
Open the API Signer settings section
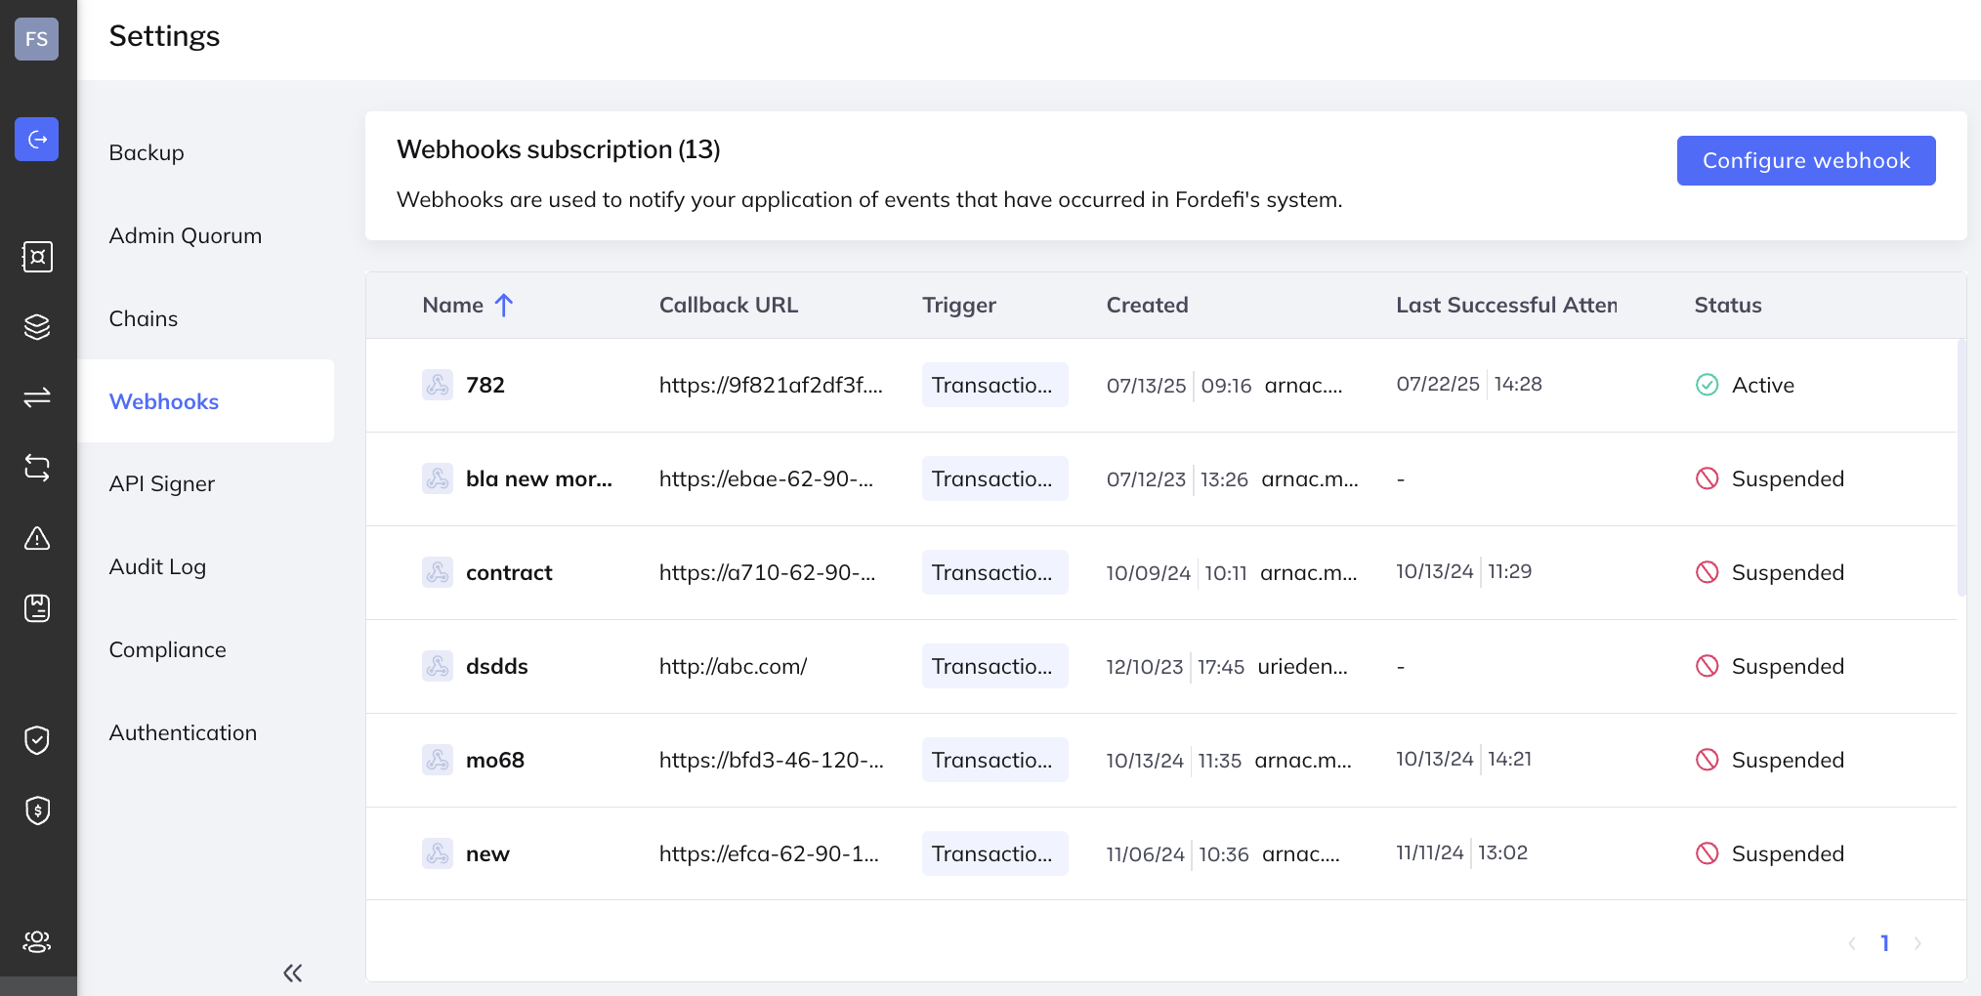pos(162,484)
